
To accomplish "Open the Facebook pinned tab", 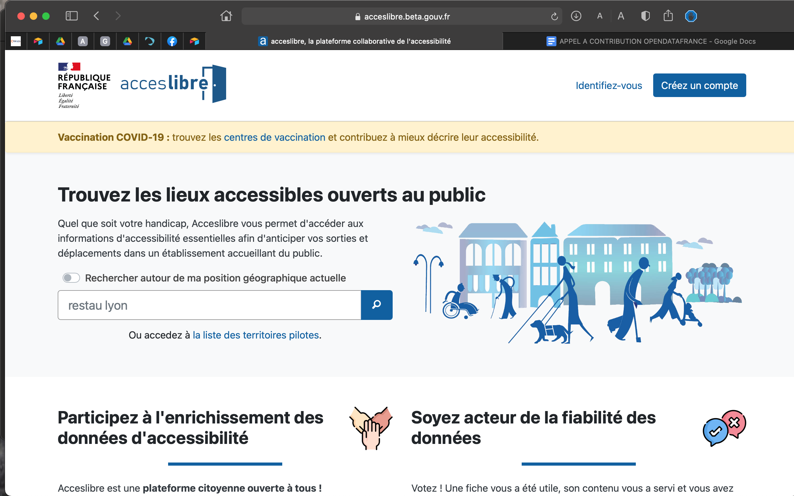I will (x=172, y=41).
